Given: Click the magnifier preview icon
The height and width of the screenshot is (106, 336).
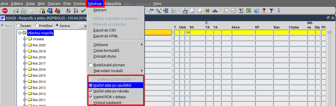Looking at the screenshot, I should pyautogui.click(x=159, y=11).
